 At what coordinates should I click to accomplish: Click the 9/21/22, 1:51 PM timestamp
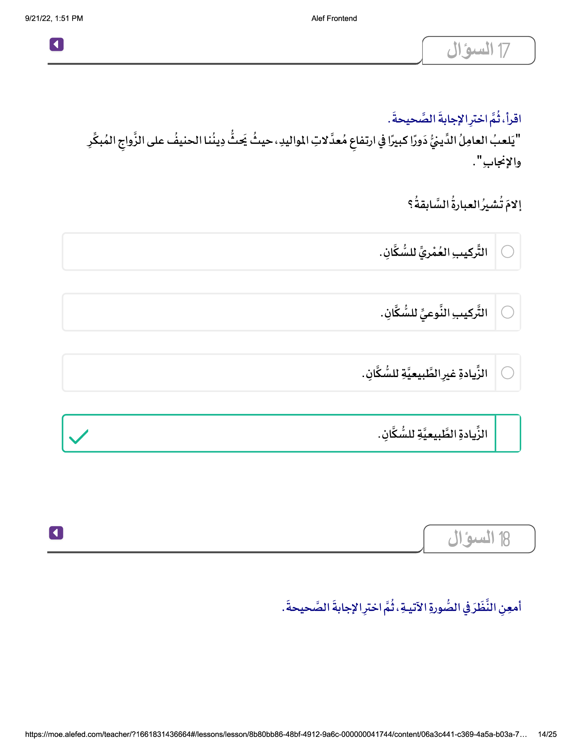[54, 18]
